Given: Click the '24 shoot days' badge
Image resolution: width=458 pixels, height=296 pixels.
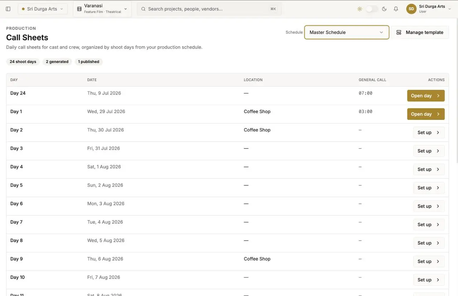Looking at the screenshot, I should (23, 62).
